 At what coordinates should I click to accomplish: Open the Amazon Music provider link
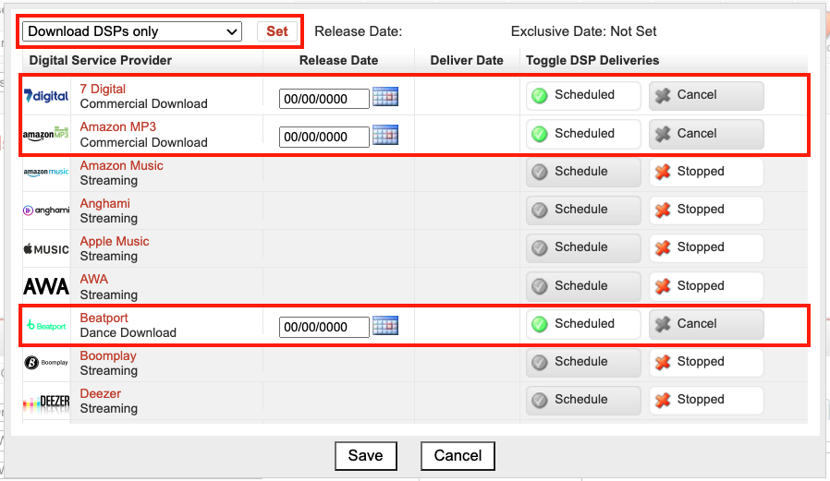point(121,165)
